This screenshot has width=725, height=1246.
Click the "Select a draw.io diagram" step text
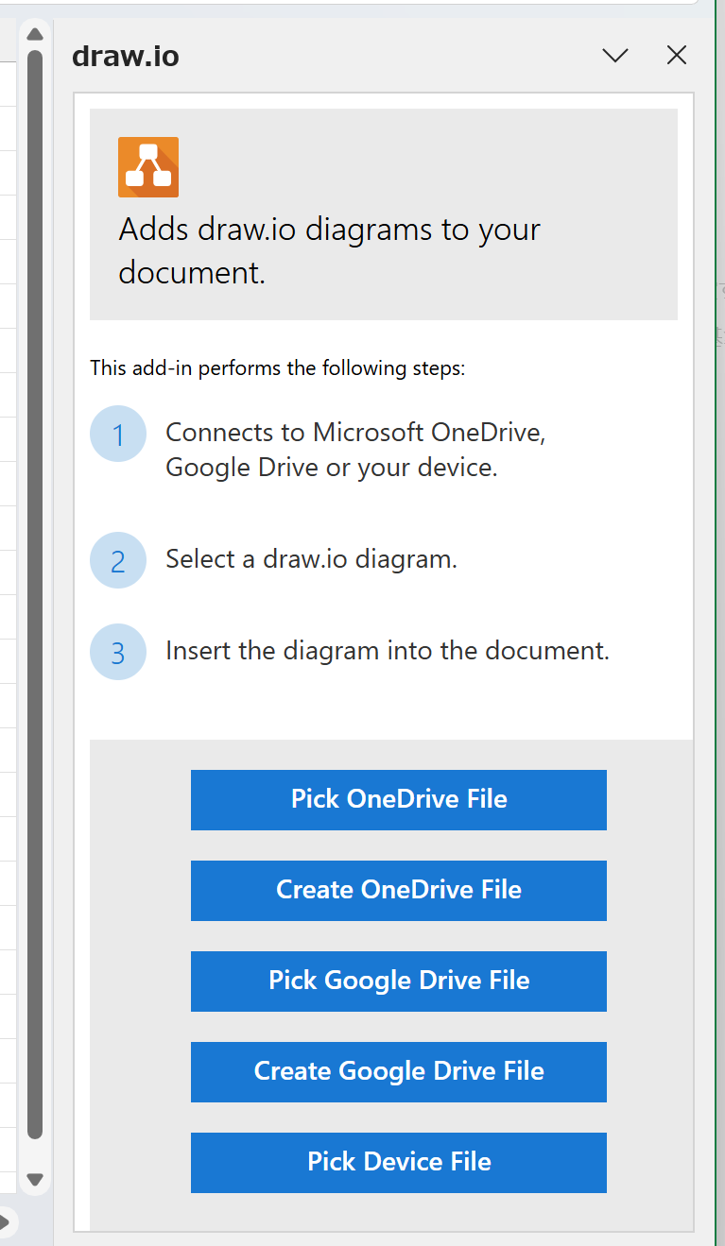tap(311, 559)
